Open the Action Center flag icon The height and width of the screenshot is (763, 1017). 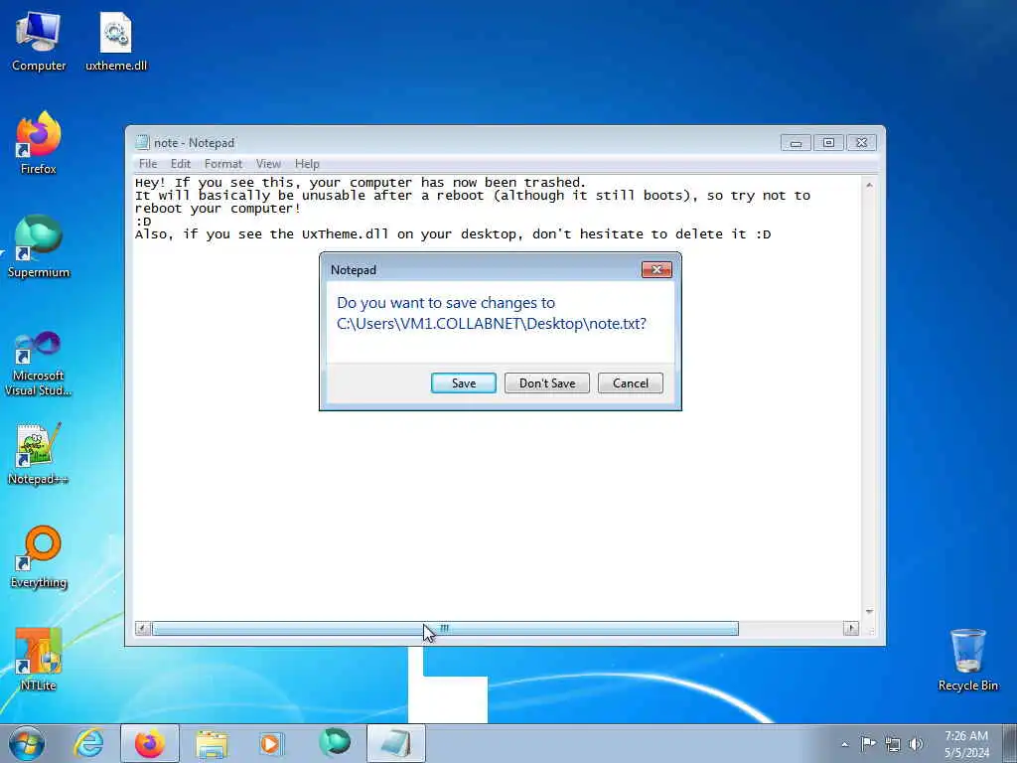coord(868,743)
